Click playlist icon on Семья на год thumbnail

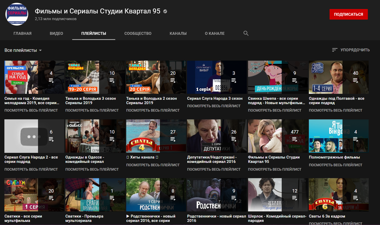point(51,81)
